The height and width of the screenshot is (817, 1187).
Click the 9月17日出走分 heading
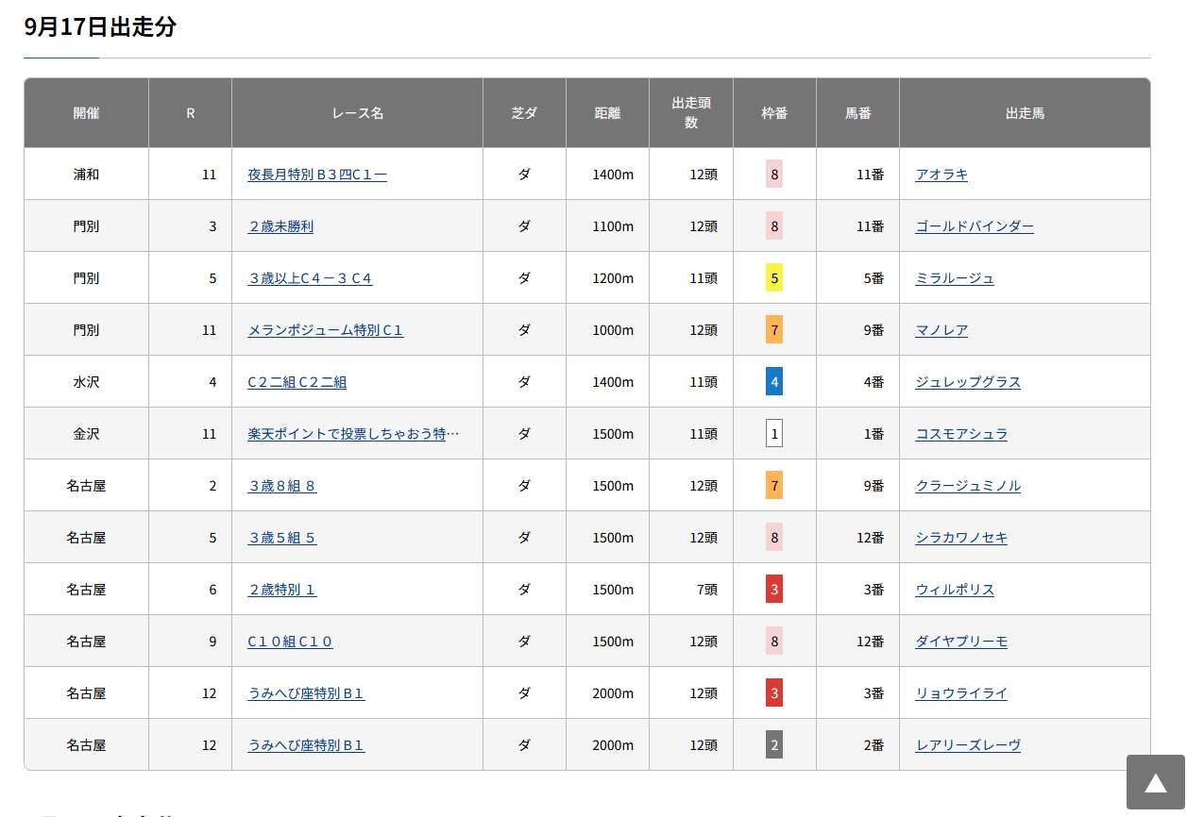[100, 27]
